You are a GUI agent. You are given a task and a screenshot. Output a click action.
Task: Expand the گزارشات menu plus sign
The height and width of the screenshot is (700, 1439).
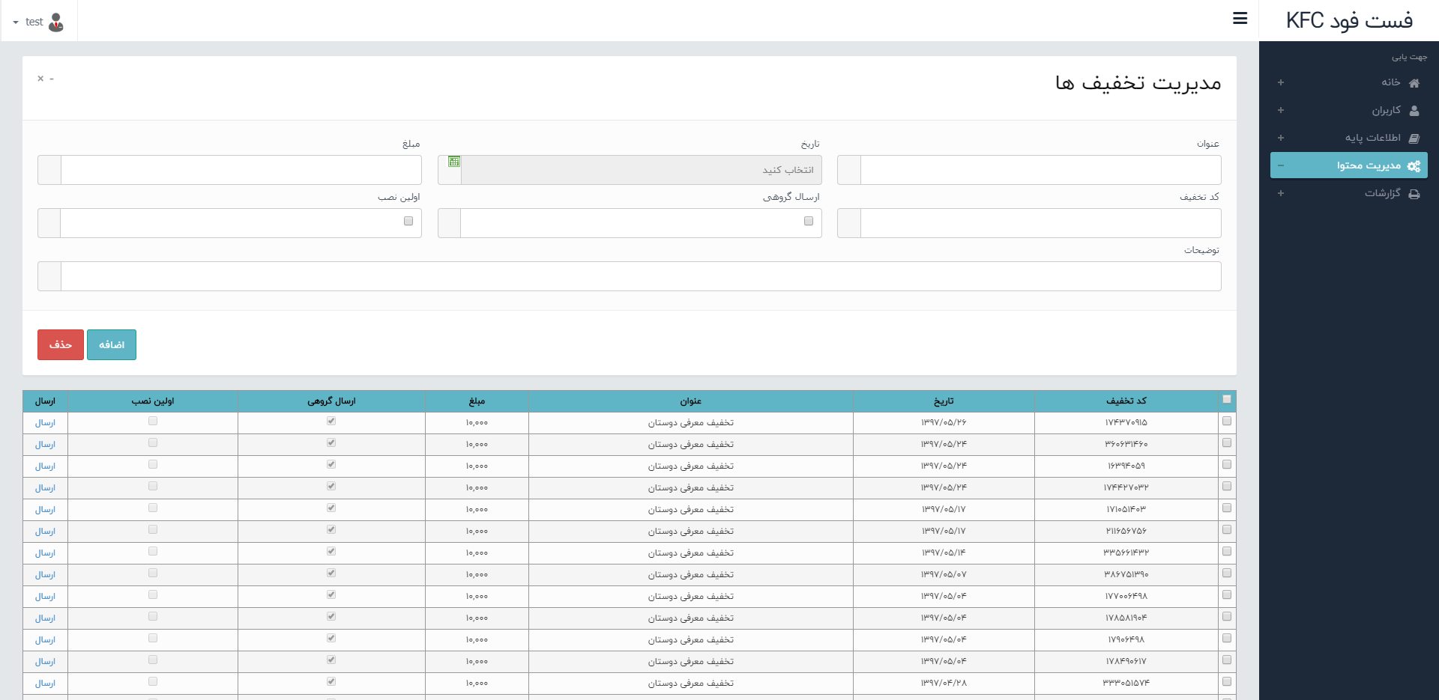tap(1281, 193)
